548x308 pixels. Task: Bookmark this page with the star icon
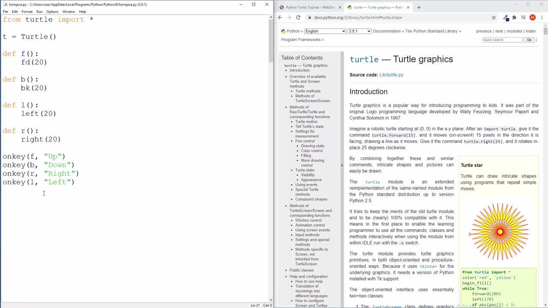click(494, 18)
